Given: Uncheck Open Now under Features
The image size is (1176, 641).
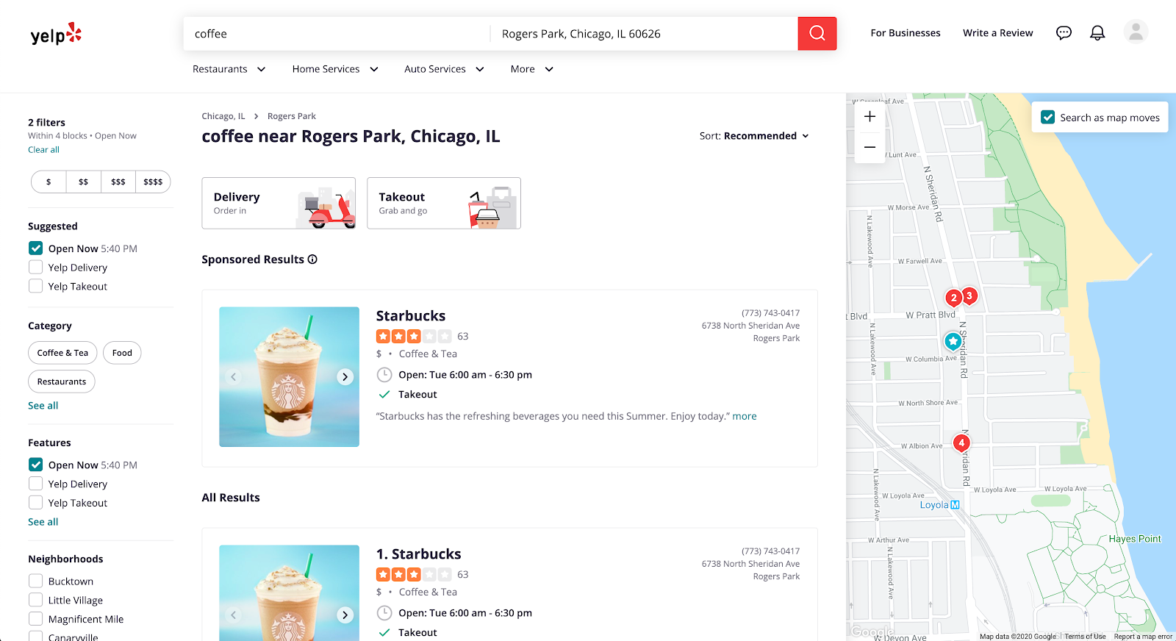Looking at the screenshot, I should 35,465.
